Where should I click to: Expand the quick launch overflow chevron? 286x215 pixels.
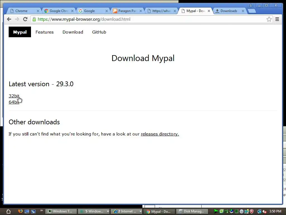click(41, 211)
